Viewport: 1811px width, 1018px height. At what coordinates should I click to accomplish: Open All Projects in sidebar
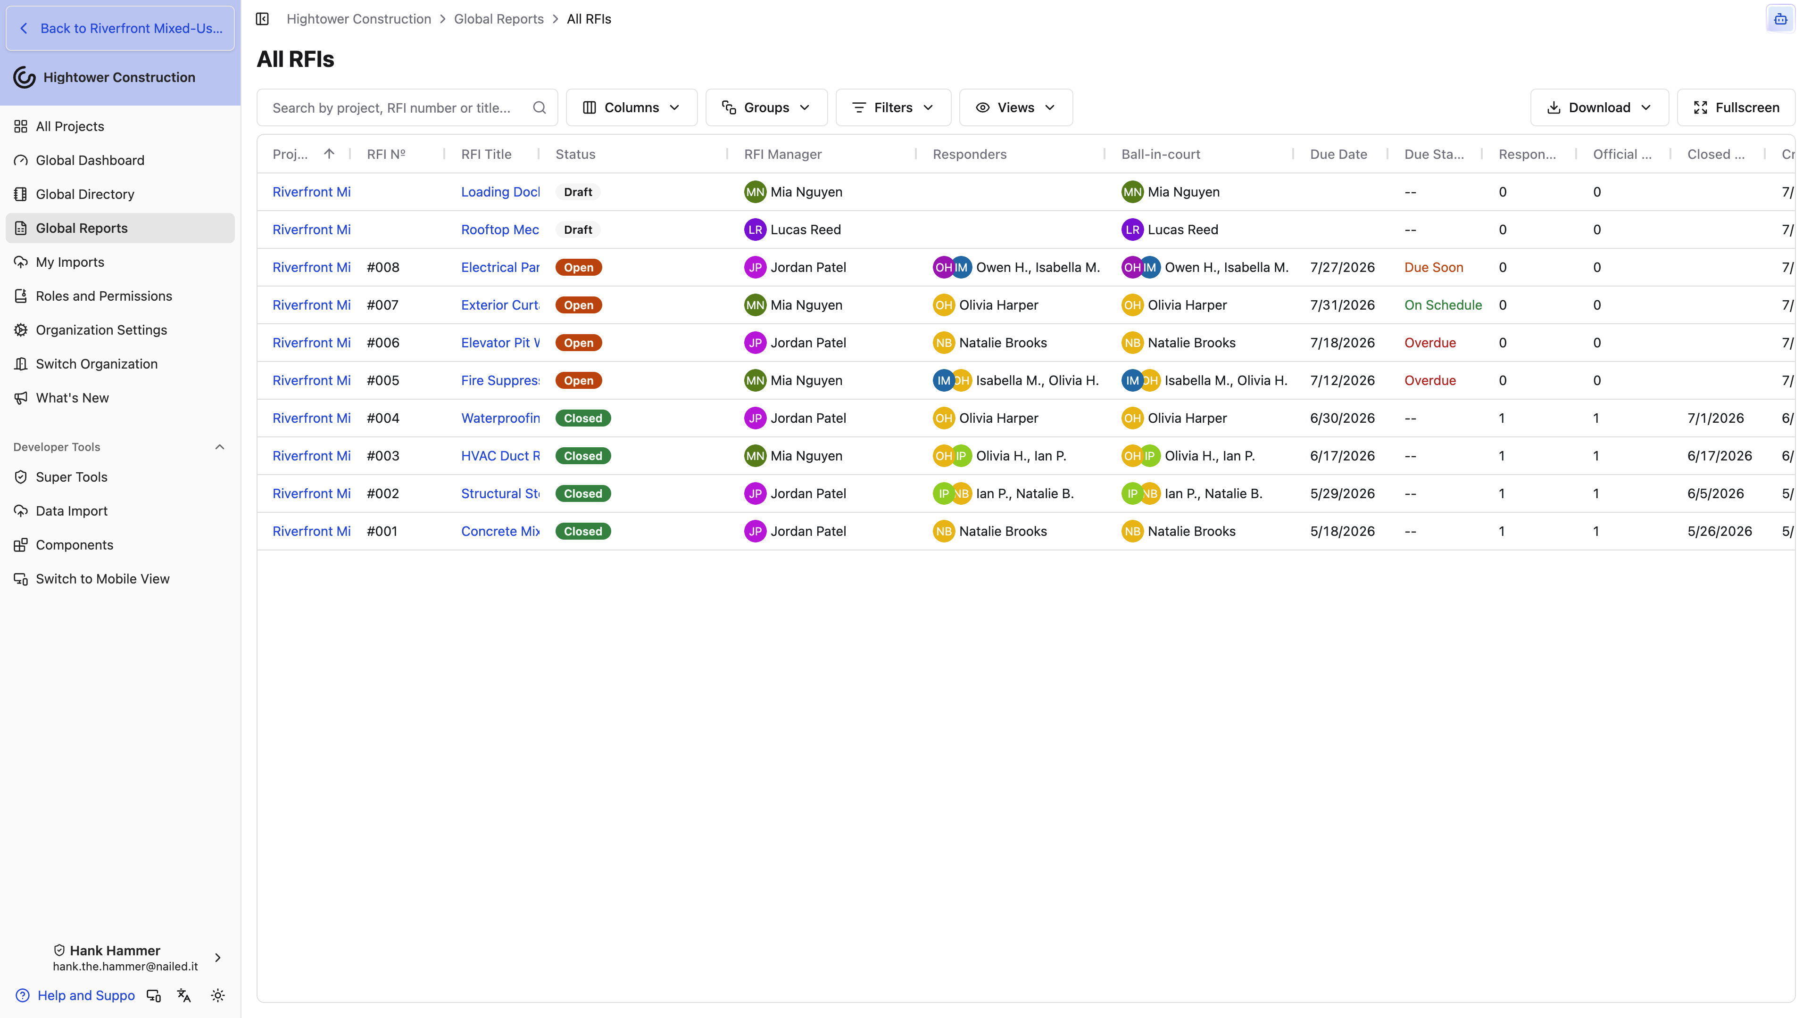120,126
